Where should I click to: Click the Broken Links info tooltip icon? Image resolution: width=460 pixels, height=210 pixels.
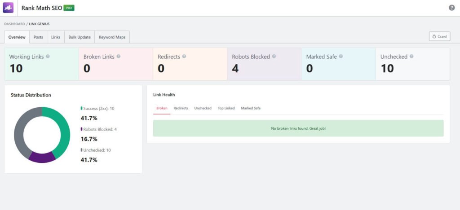point(119,56)
